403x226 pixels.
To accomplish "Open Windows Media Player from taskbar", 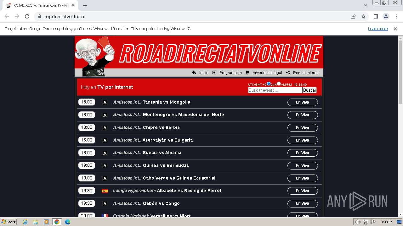I will [46, 222].
